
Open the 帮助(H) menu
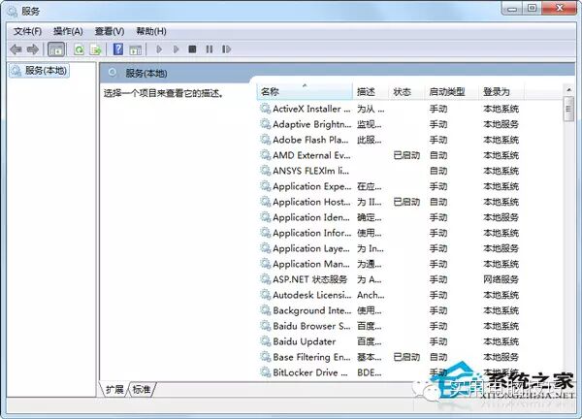[151, 31]
